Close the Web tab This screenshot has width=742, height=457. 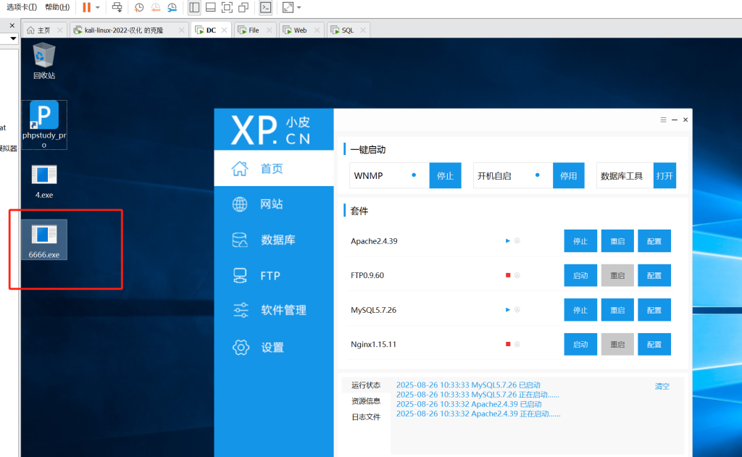317,30
